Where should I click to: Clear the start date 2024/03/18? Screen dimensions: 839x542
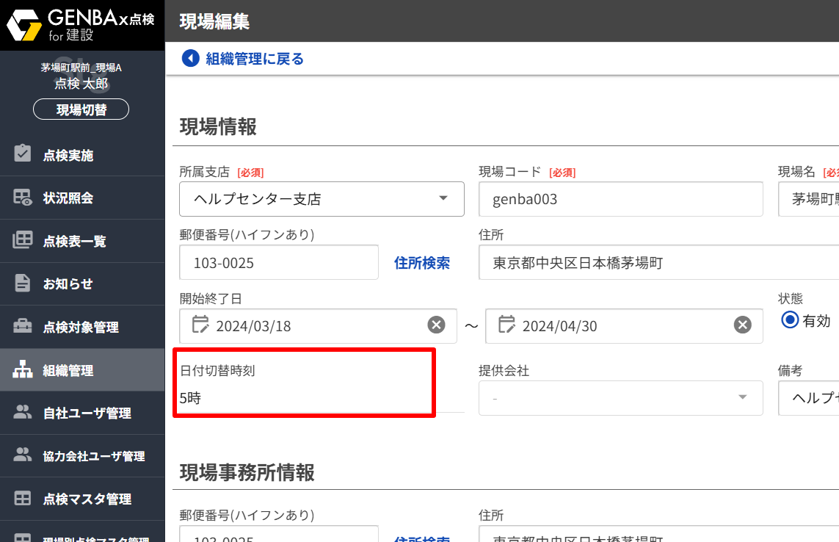pos(437,325)
